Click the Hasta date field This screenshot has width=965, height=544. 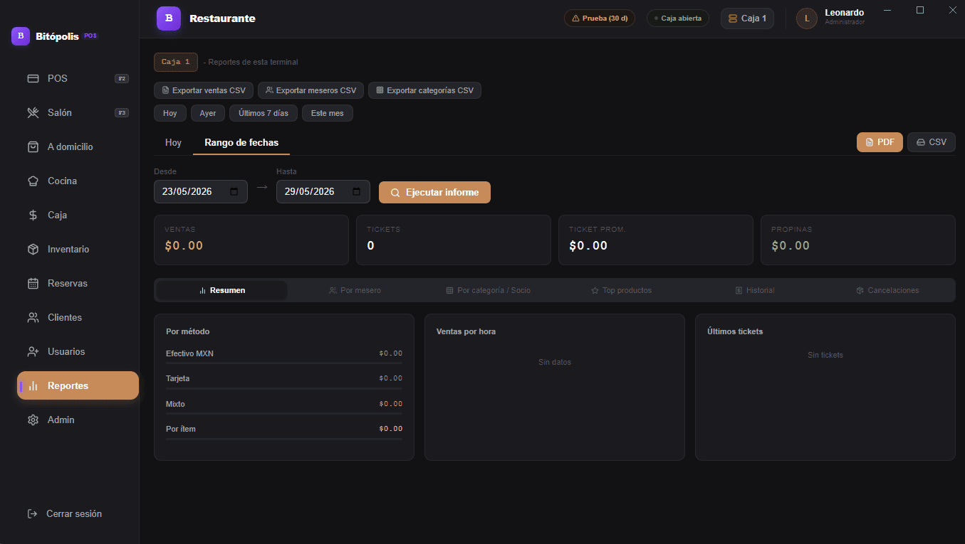(323, 191)
